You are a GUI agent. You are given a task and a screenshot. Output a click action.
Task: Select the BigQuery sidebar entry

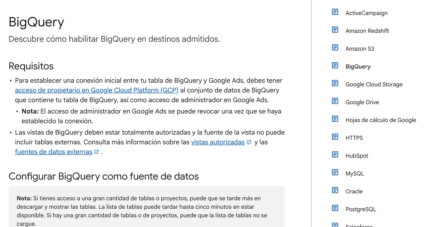[x=358, y=66]
